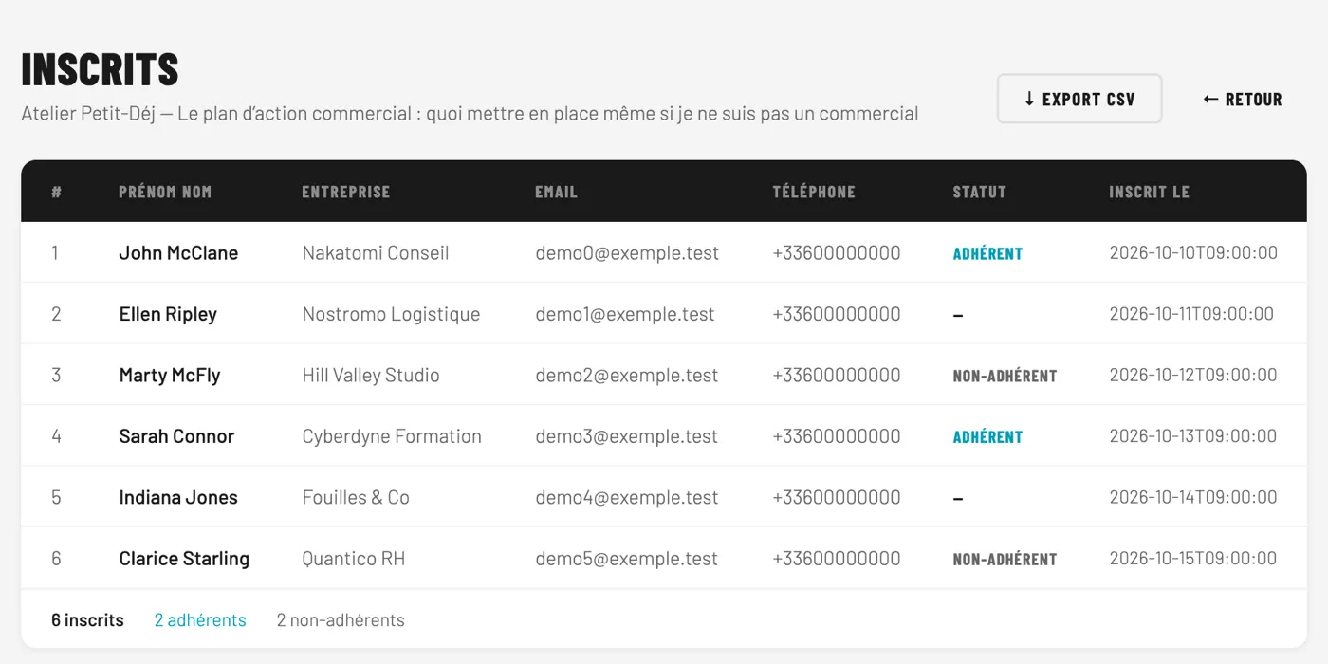Click the Inscrits page heading

(101, 69)
